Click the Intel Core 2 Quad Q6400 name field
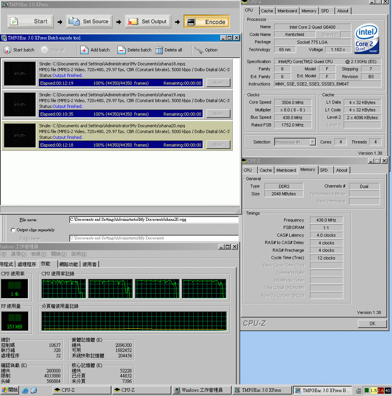This screenshot has height=396, width=392. click(x=312, y=27)
